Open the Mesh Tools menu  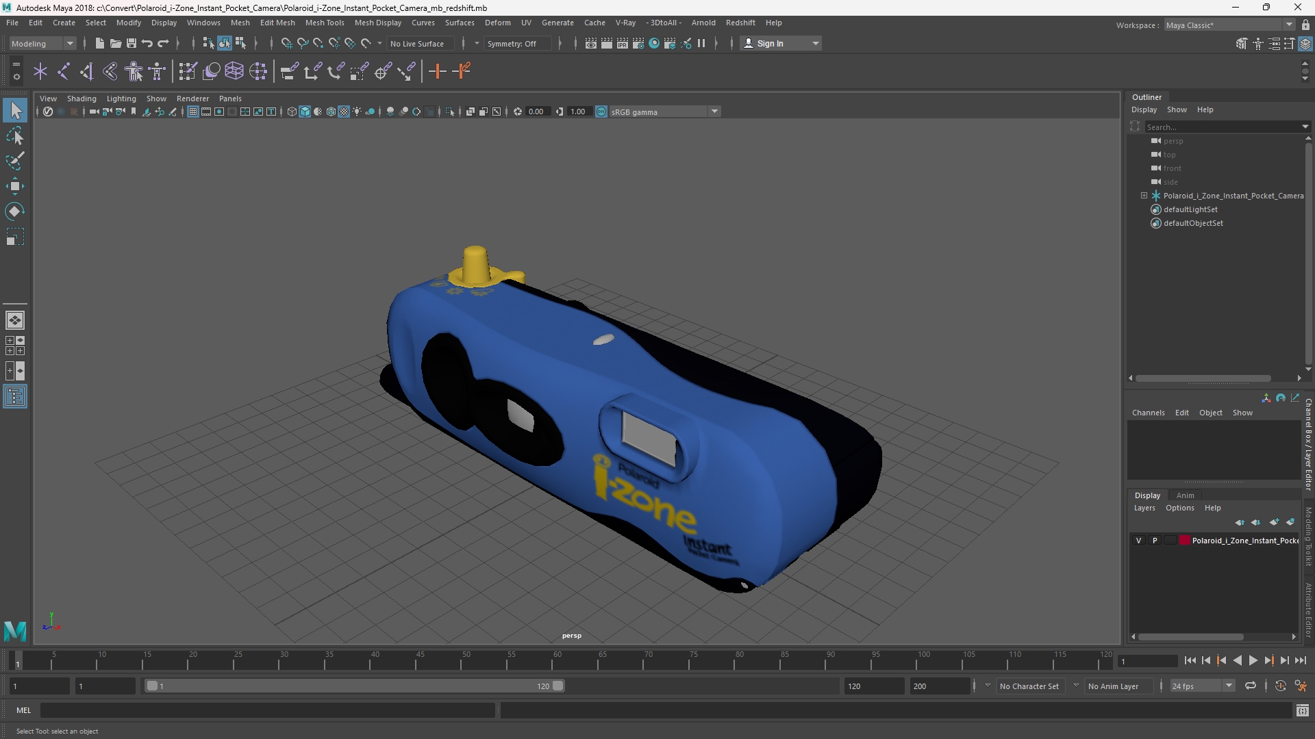(x=325, y=23)
